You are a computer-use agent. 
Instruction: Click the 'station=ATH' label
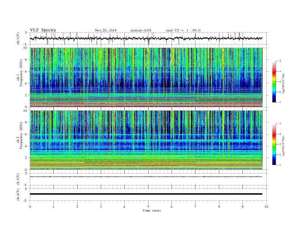141,30
